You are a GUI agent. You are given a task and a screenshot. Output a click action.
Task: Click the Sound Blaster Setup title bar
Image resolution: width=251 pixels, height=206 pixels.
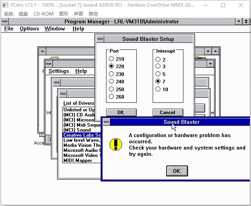pos(148,39)
